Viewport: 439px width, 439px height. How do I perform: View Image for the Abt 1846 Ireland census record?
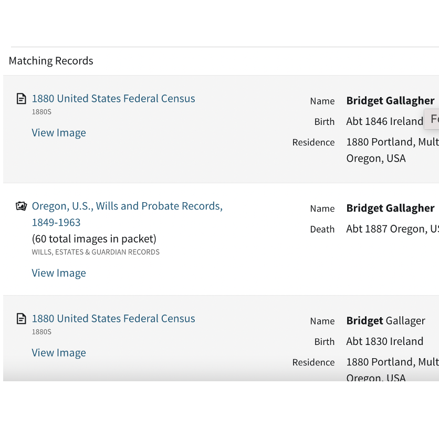[59, 133]
